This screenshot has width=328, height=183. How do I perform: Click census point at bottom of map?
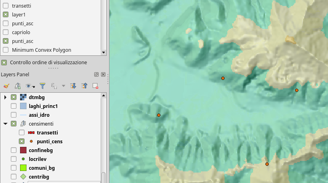click(x=267, y=164)
